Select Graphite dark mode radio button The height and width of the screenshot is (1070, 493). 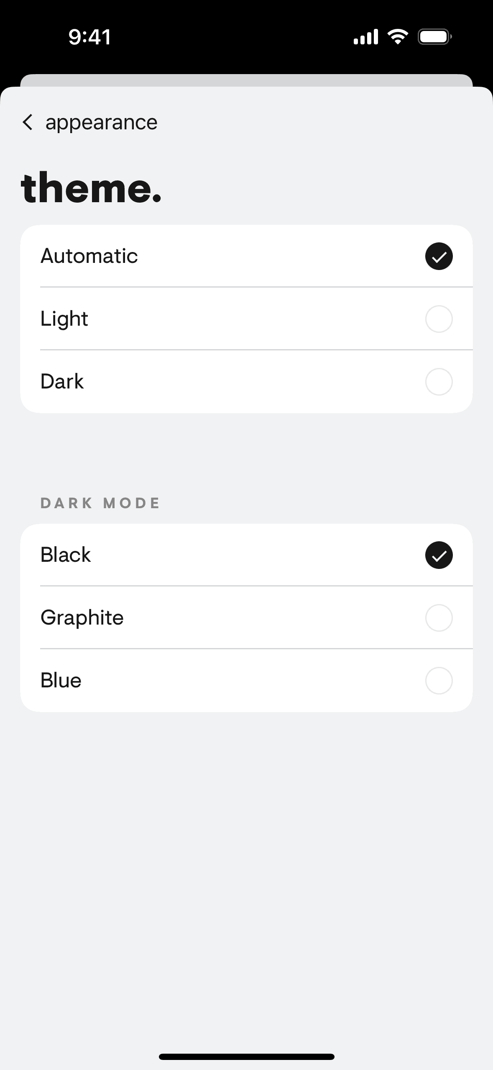(439, 618)
